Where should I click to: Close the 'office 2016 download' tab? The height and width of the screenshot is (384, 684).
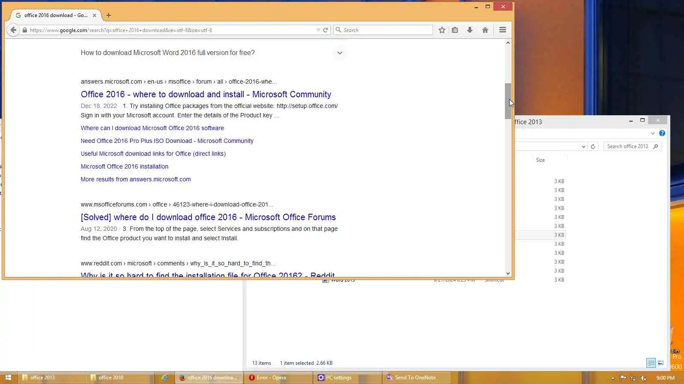click(94, 15)
